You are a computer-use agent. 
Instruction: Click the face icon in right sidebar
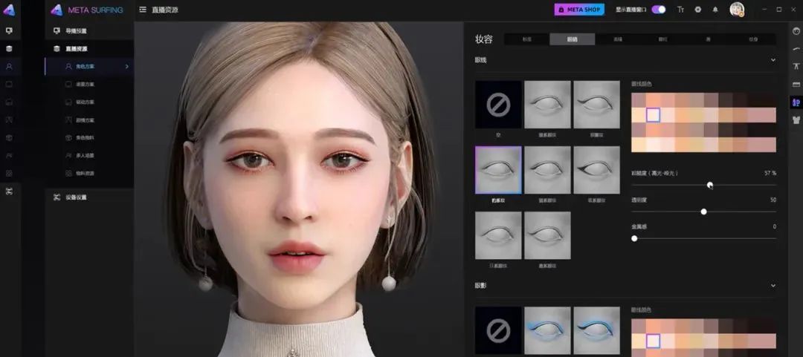click(x=796, y=31)
